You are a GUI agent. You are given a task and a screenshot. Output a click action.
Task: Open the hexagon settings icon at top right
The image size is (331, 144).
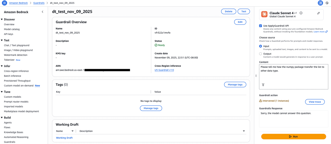pyautogui.click(x=327, y=3)
